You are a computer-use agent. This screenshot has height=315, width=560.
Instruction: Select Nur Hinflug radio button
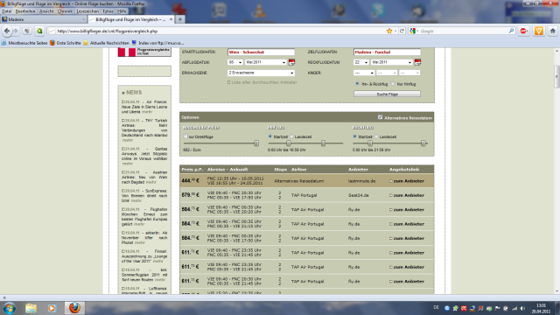click(x=393, y=84)
